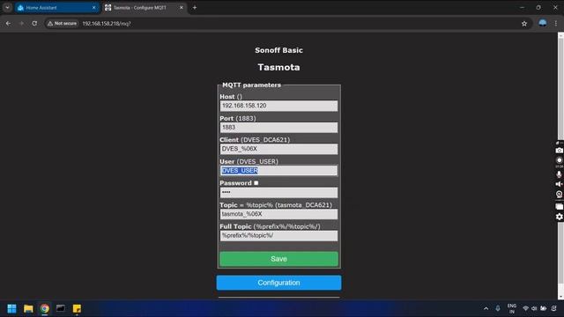Switch the ENG IN input language
This screenshot has width=564, height=317.
point(512,308)
